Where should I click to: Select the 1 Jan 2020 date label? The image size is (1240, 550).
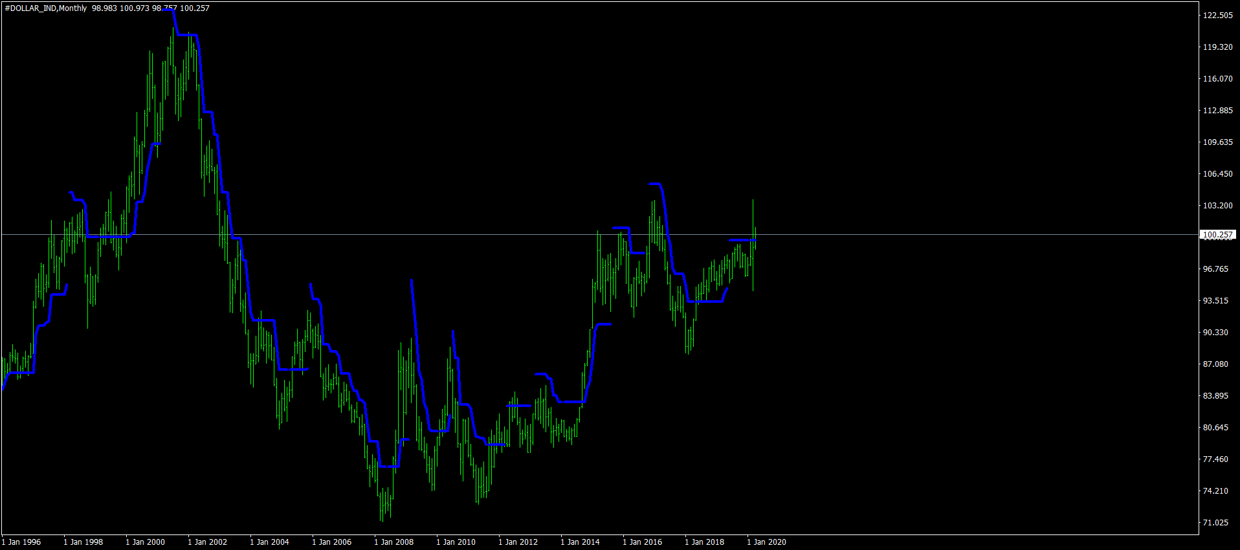point(766,542)
